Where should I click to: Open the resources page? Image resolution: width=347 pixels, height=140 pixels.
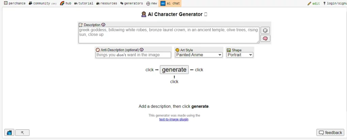click(x=107, y=3)
